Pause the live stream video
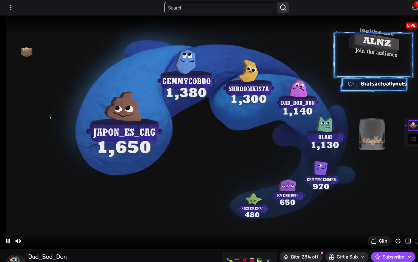The image size is (418, 262). [x=8, y=241]
